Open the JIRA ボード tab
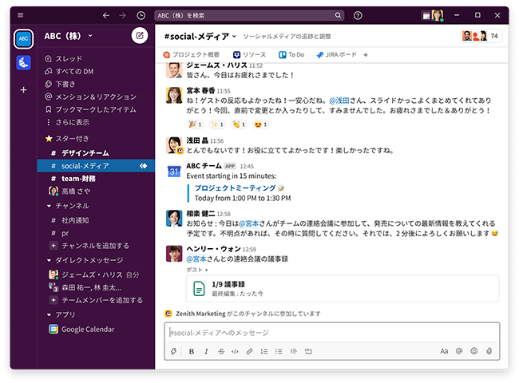Screen dimensions: 519x383 click(336, 55)
